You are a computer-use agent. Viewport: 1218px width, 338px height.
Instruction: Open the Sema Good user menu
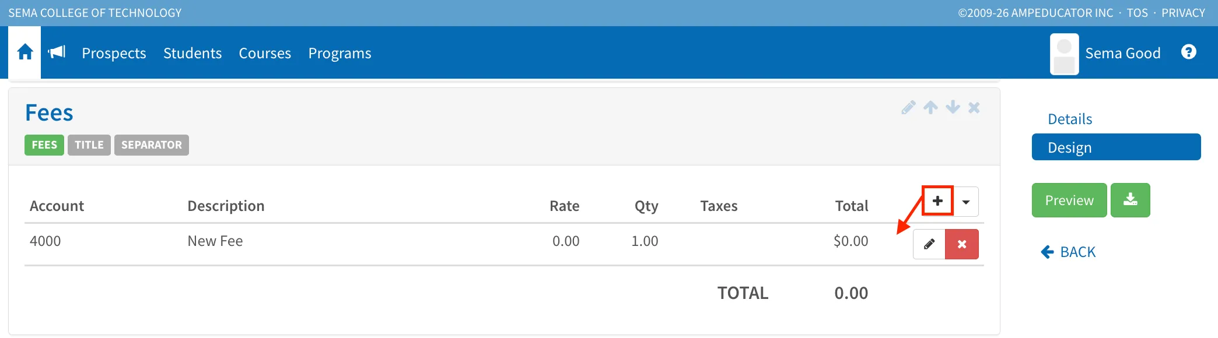point(1105,54)
